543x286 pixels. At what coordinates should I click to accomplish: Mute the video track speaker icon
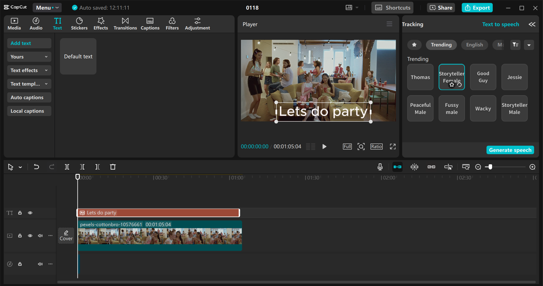40,236
